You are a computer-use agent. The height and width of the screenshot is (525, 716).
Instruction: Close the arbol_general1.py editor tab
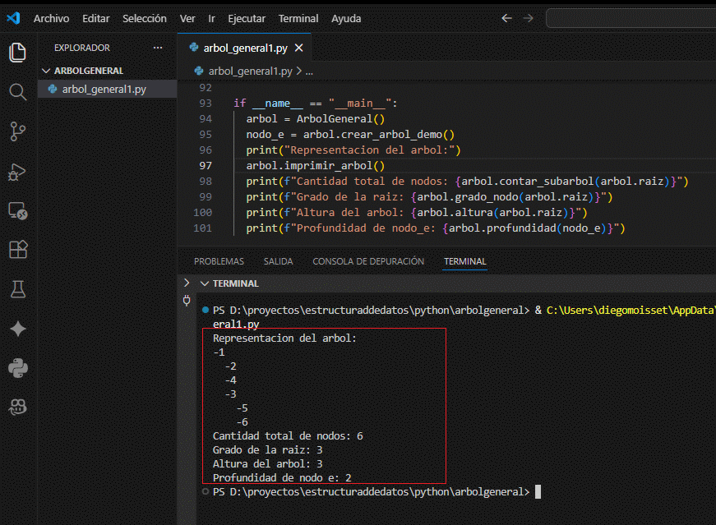[x=298, y=48]
